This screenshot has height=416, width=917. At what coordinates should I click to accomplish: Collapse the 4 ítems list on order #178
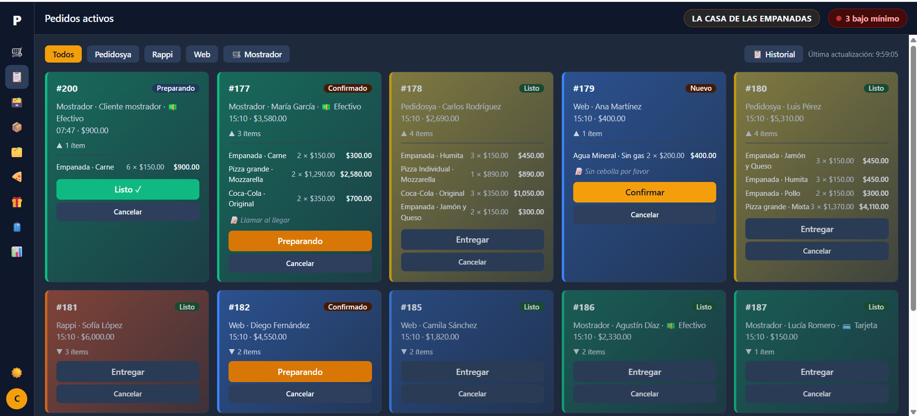(417, 134)
